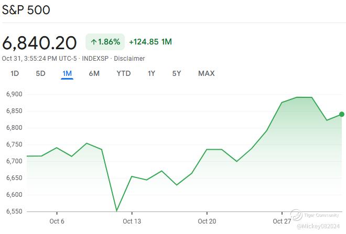The image size is (346, 234).
Task: Select the active 1M range tab
Action: point(67,74)
